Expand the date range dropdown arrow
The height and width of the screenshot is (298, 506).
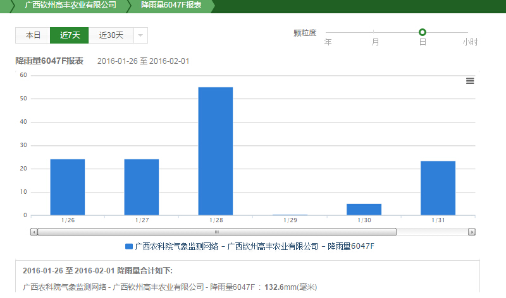(141, 35)
